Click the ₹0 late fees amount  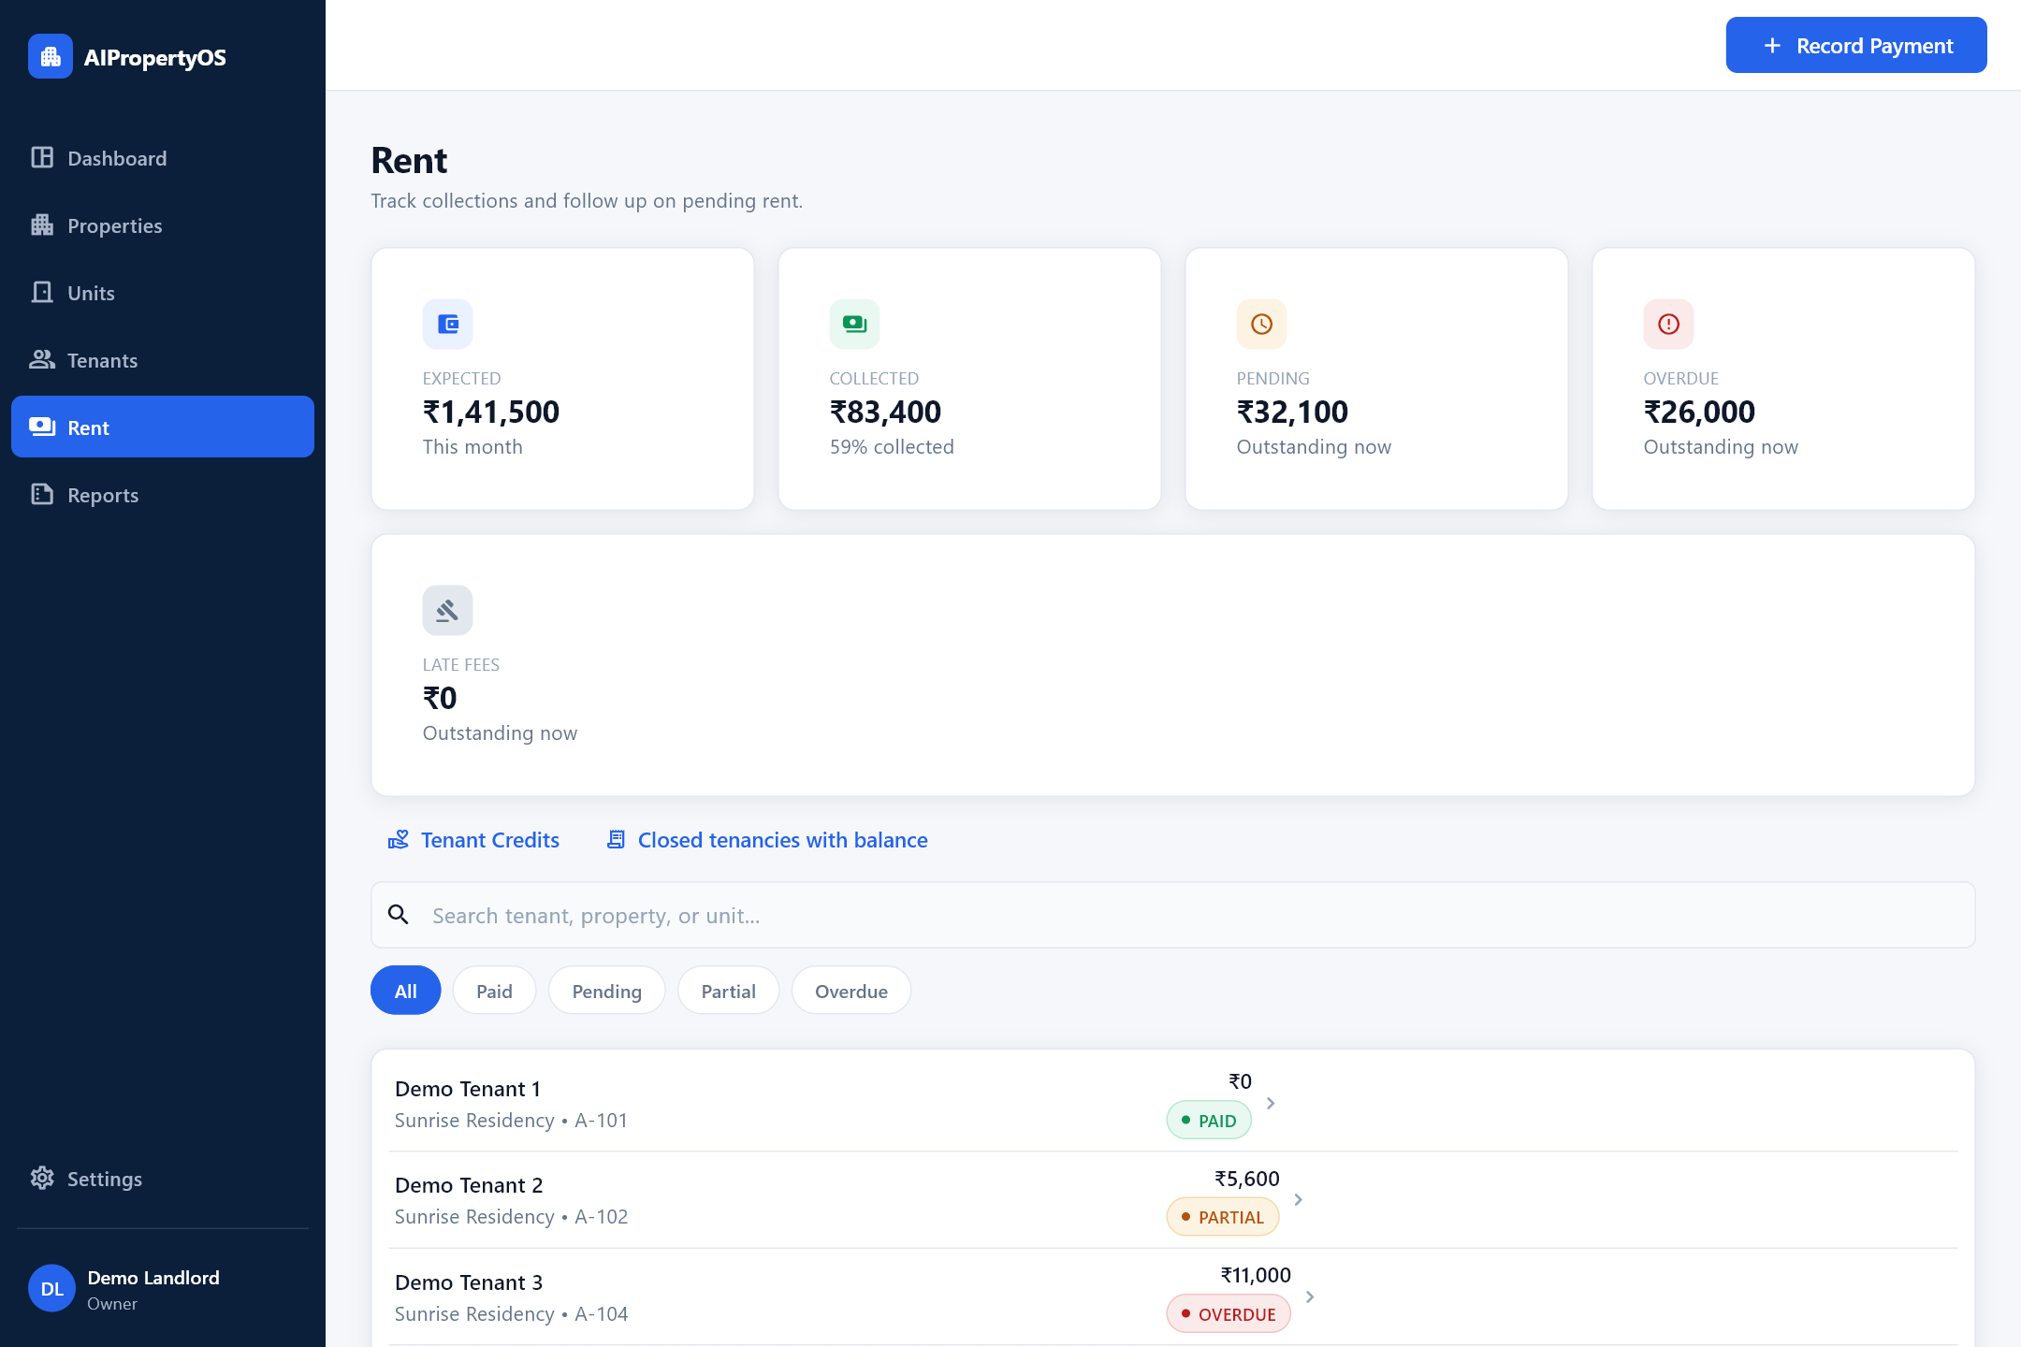(440, 698)
